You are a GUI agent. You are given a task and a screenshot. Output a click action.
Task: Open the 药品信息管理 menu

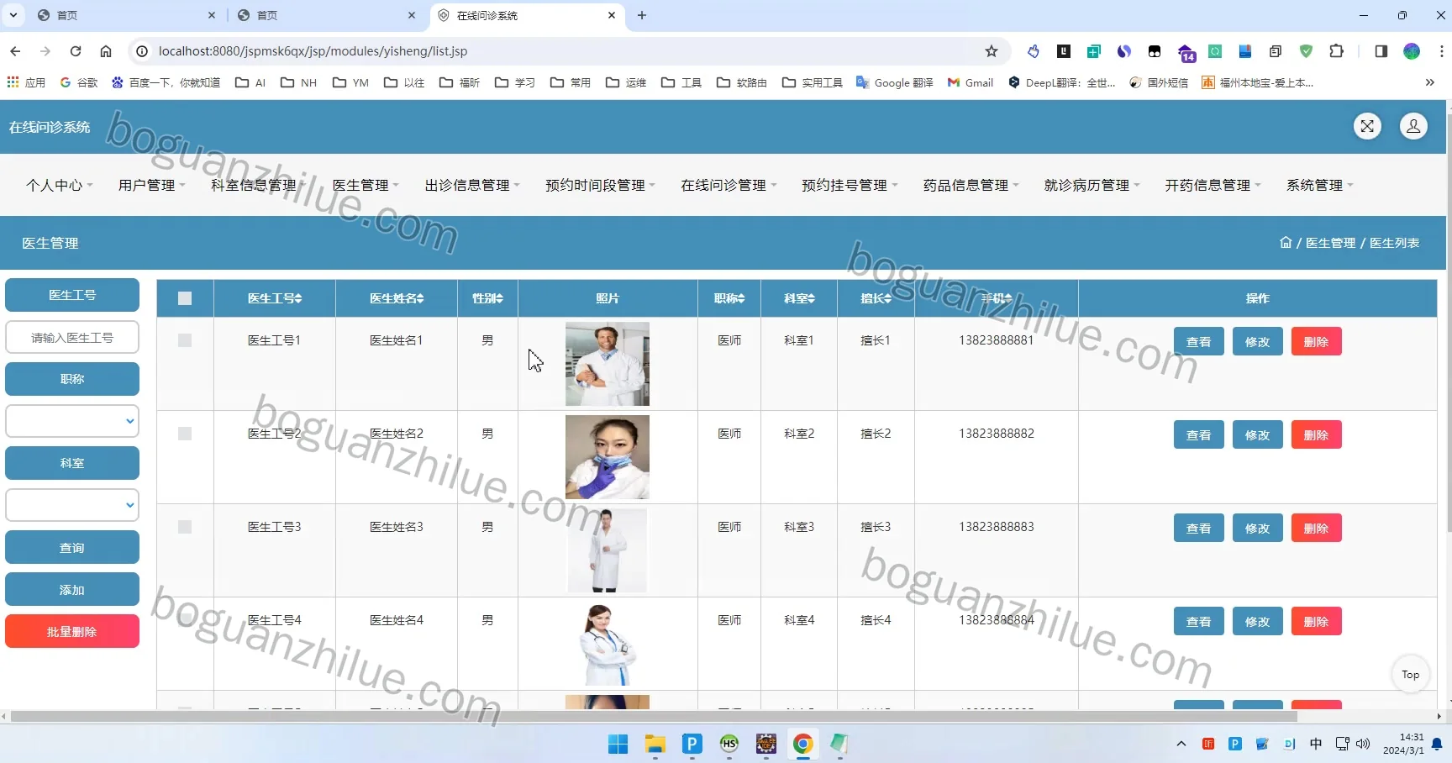point(971,185)
